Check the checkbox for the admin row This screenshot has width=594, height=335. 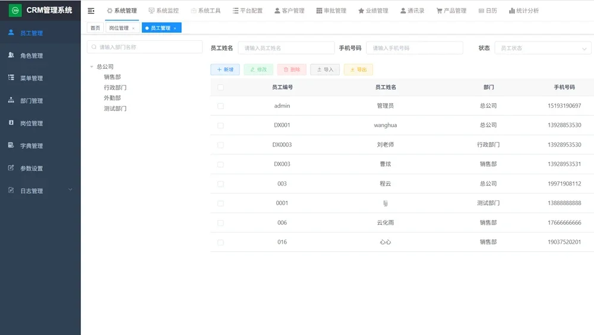pos(220,106)
